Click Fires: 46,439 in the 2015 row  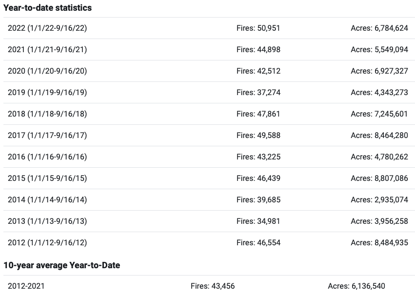point(258,178)
